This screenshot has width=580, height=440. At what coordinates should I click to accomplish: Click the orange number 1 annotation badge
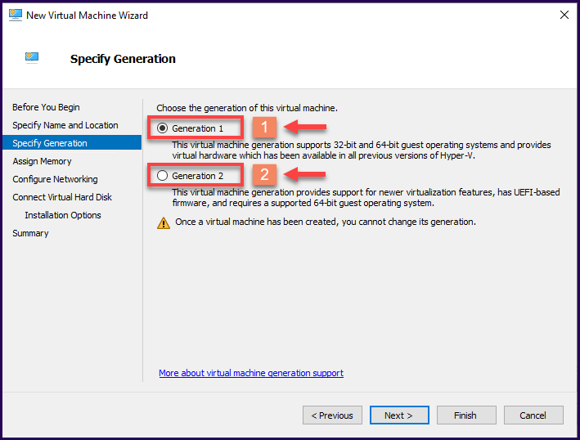coord(263,128)
